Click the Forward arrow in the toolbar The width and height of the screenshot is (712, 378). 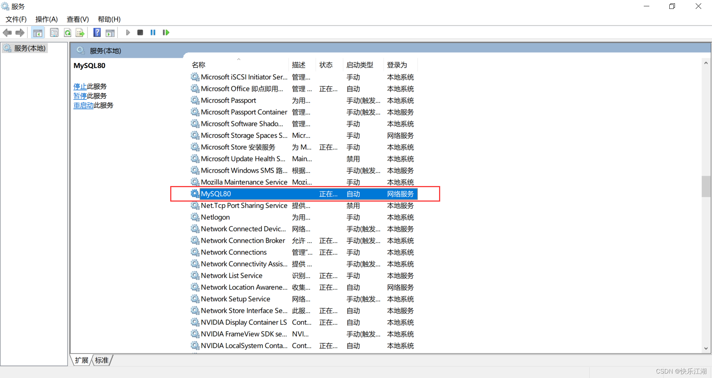pos(20,33)
